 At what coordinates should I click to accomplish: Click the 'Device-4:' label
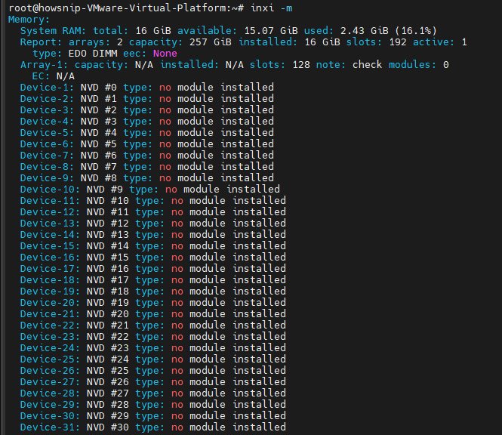(47, 122)
